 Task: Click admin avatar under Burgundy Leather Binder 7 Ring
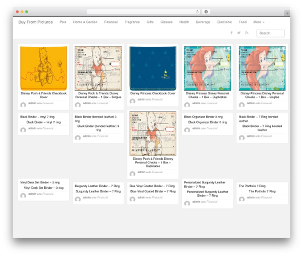click(78, 199)
